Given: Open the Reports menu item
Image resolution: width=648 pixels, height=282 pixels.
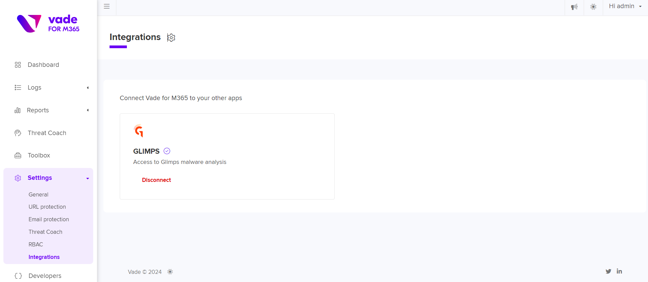Looking at the screenshot, I should (x=38, y=110).
